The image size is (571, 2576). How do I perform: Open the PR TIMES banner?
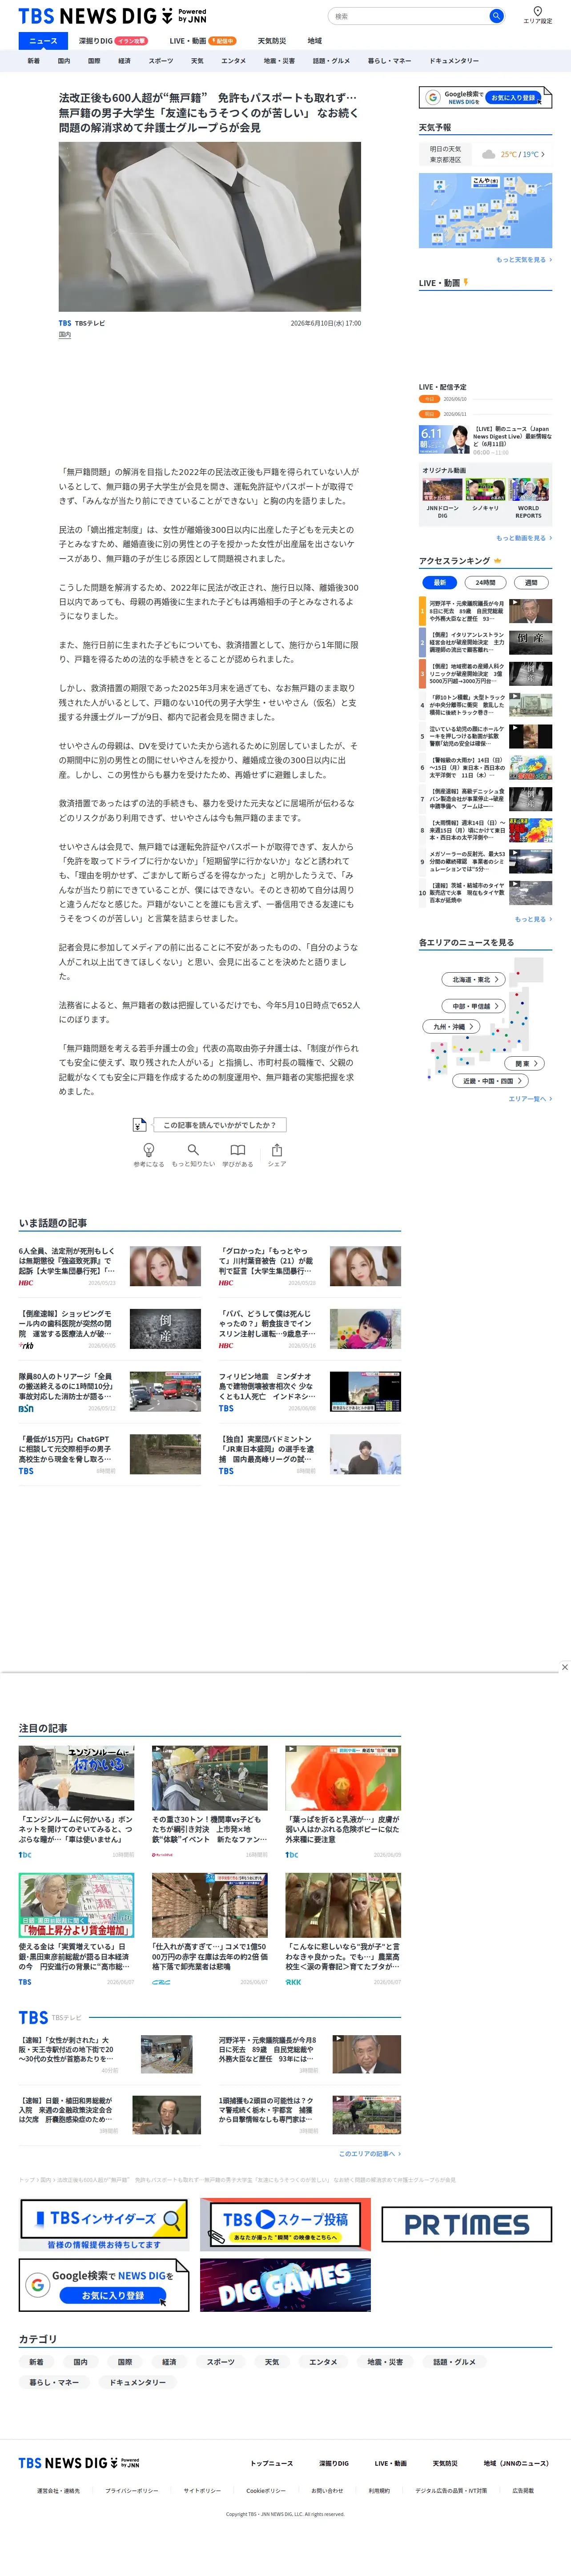pyautogui.click(x=466, y=2224)
